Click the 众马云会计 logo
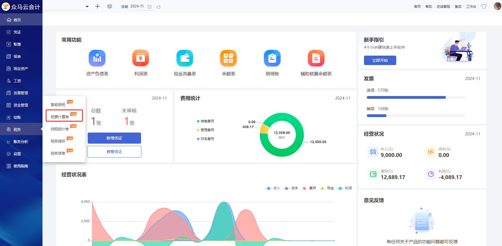Viewport: 502px width, 246px height. point(21,7)
